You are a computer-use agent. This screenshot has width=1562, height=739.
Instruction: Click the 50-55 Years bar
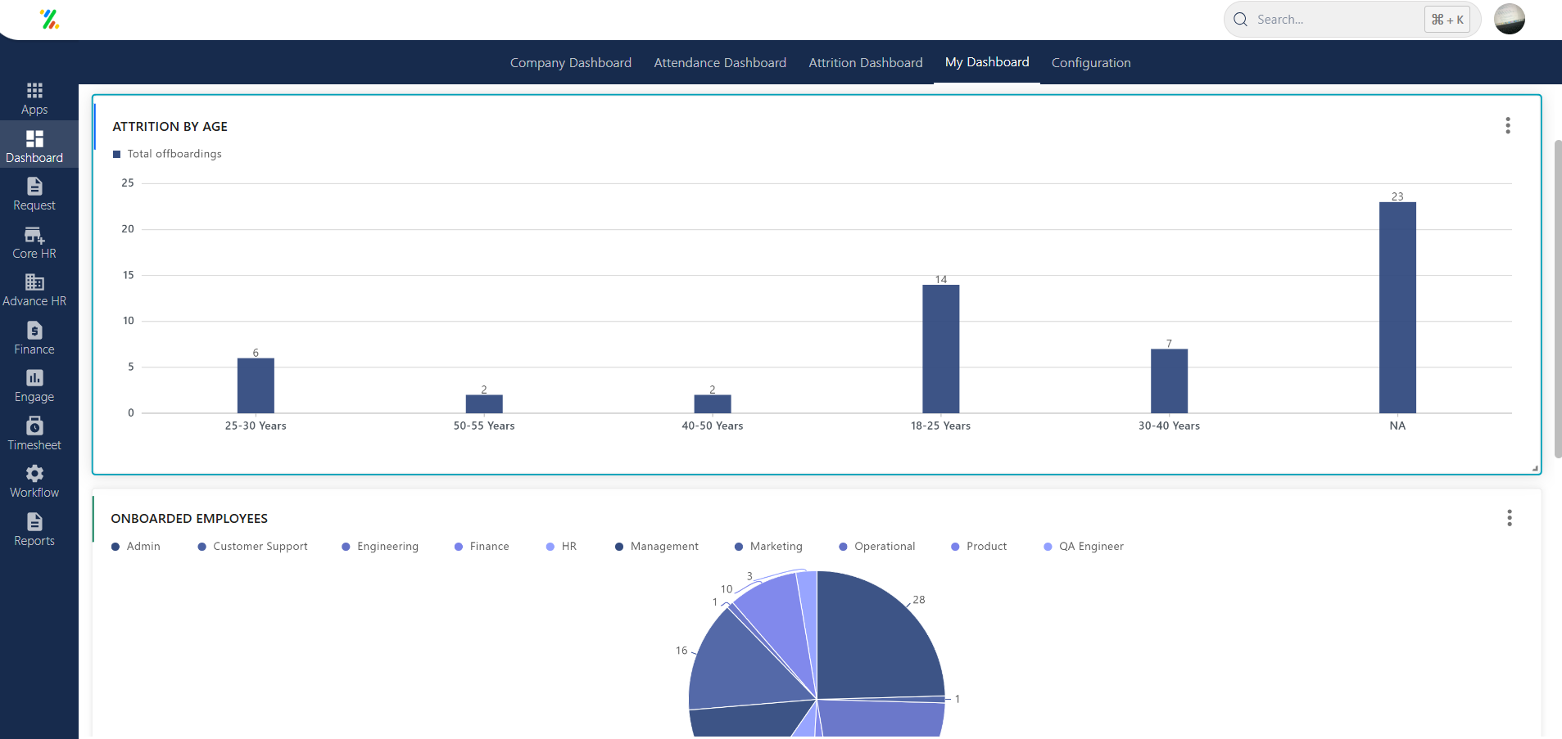click(484, 404)
